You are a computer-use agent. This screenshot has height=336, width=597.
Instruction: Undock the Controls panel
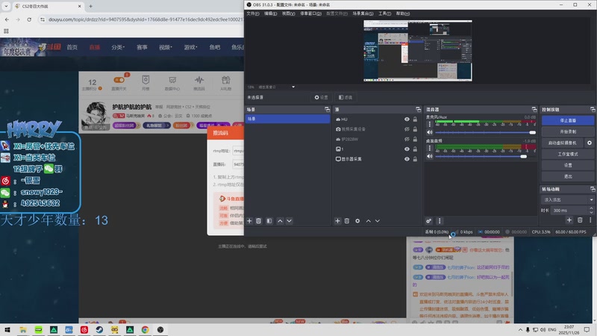(x=593, y=109)
